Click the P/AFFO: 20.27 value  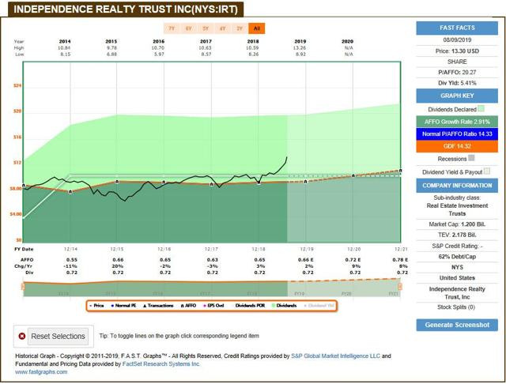[457, 72]
